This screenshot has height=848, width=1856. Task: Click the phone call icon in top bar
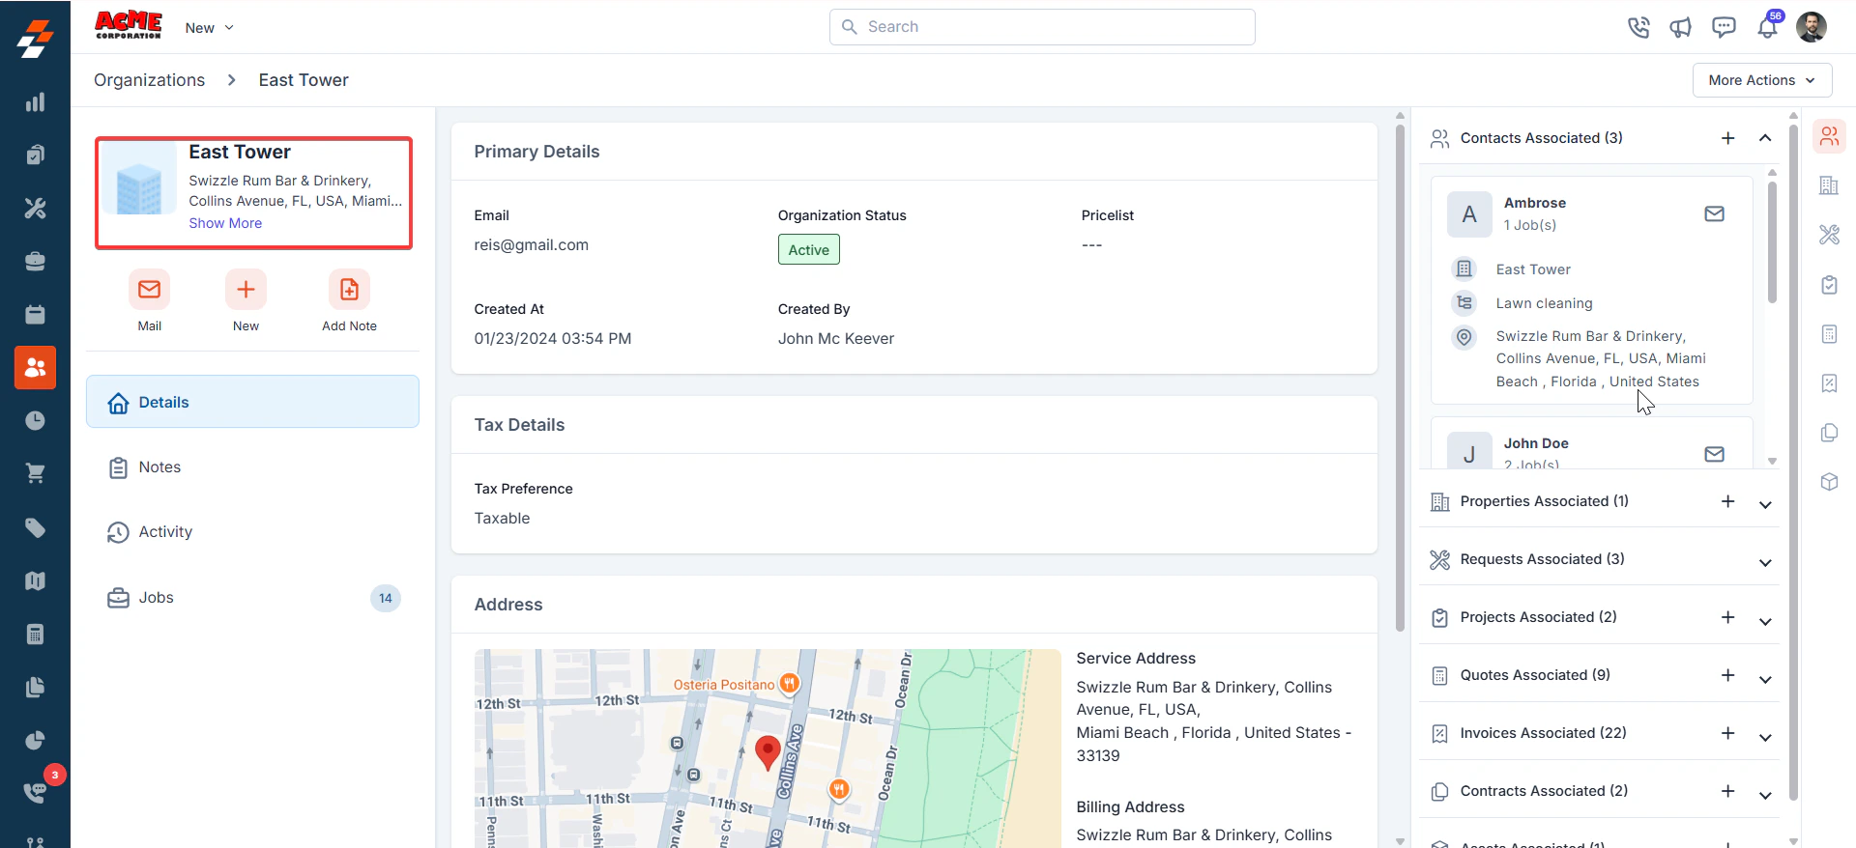point(1638,27)
